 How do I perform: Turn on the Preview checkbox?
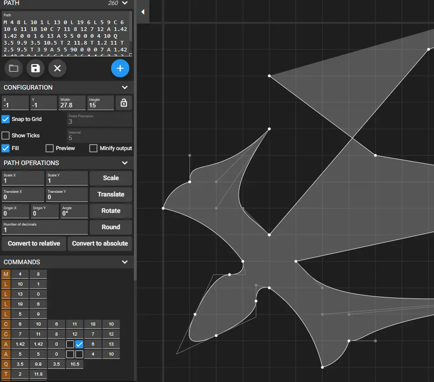click(50, 148)
